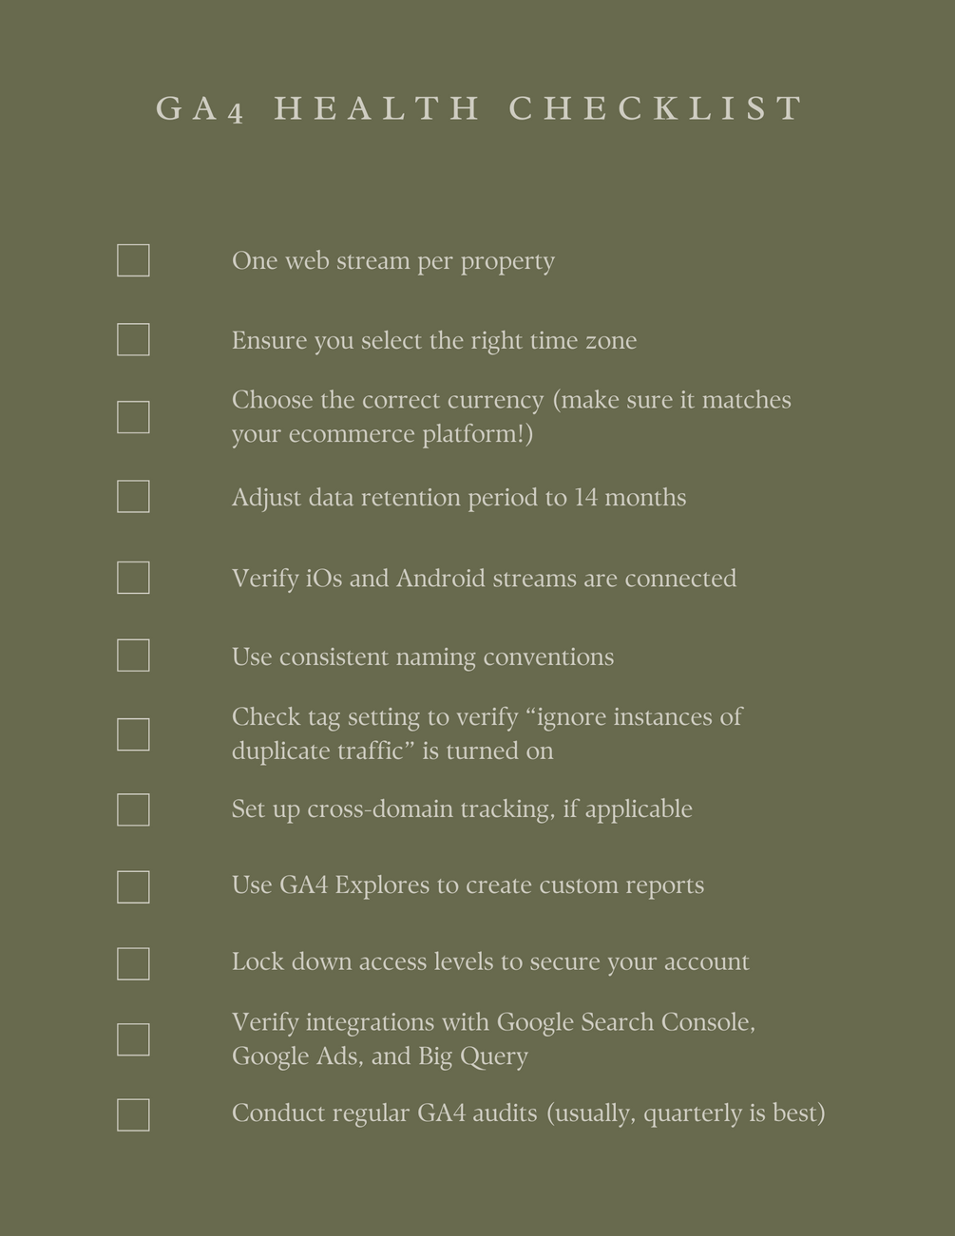Check the Google Search Console integrations box
955x1236 pixels.
[x=133, y=1039]
